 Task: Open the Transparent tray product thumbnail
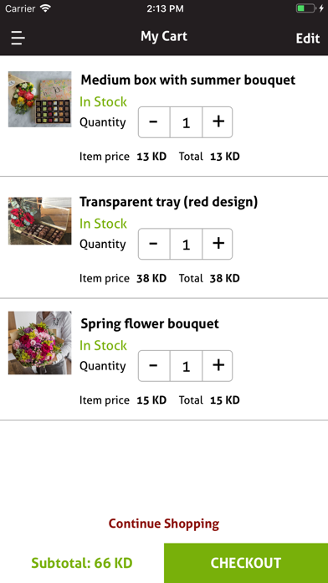[x=40, y=221]
